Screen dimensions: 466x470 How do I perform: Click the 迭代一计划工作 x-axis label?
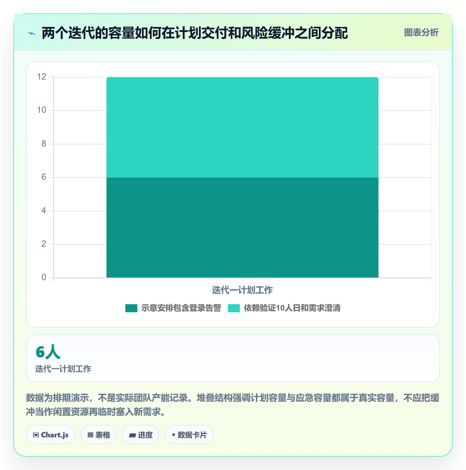tap(242, 290)
